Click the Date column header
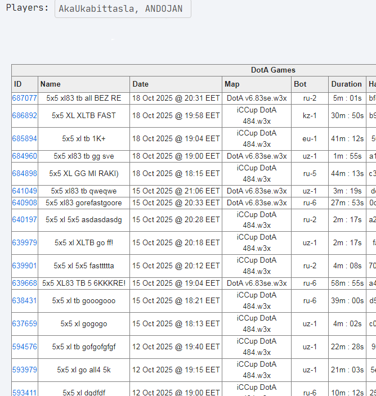 click(176, 84)
